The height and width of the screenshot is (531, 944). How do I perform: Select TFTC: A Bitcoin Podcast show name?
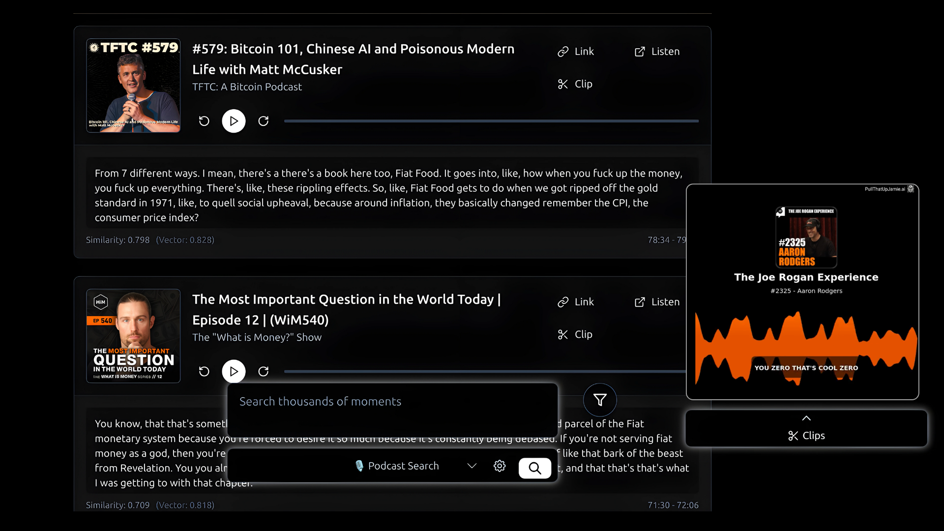pos(247,87)
